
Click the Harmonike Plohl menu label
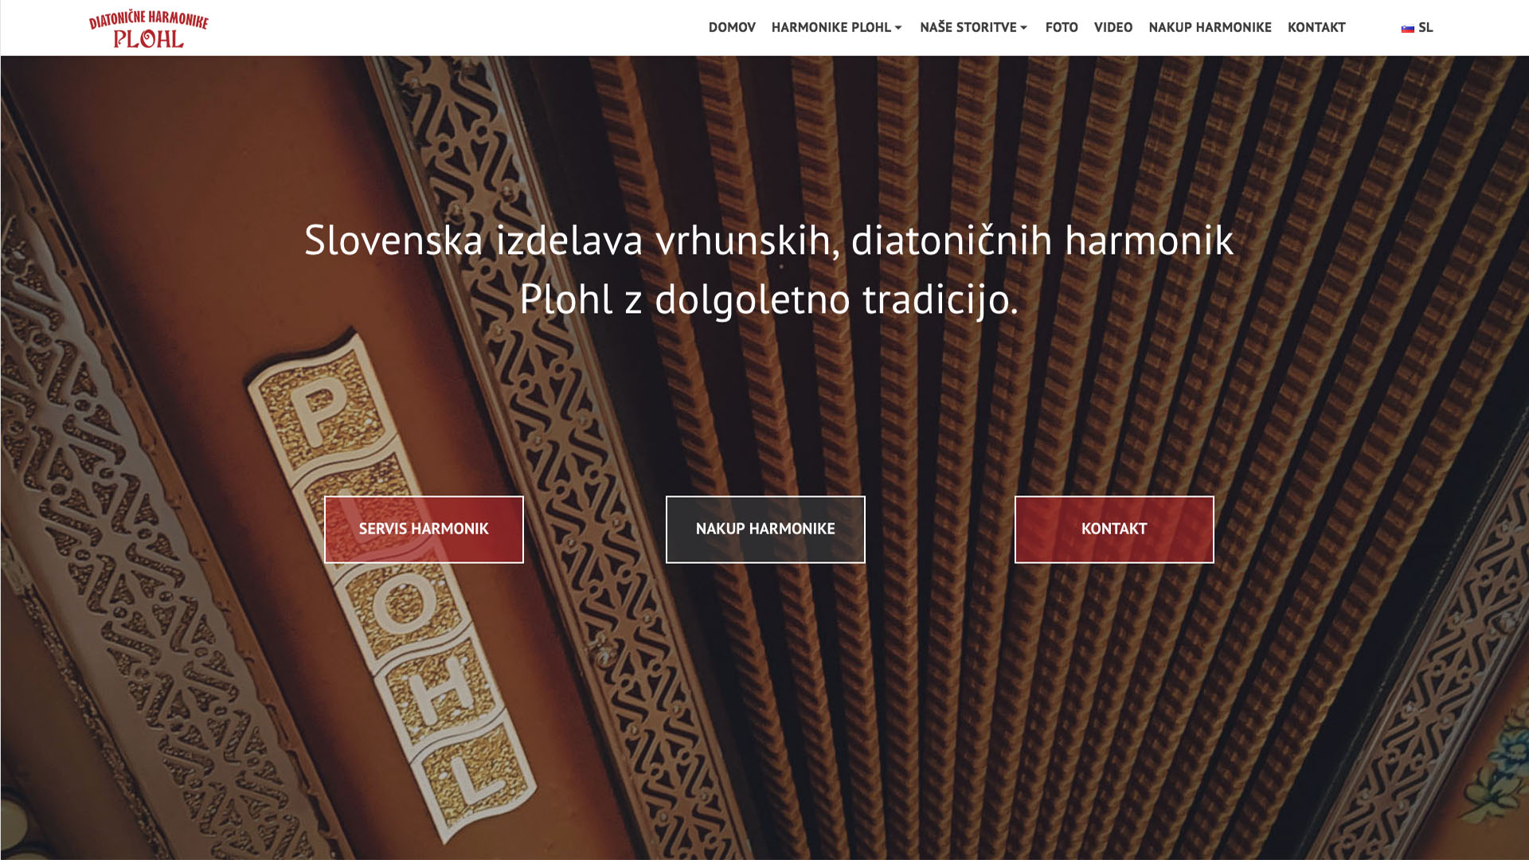[831, 27]
